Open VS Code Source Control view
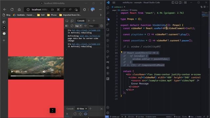 click(108, 19)
